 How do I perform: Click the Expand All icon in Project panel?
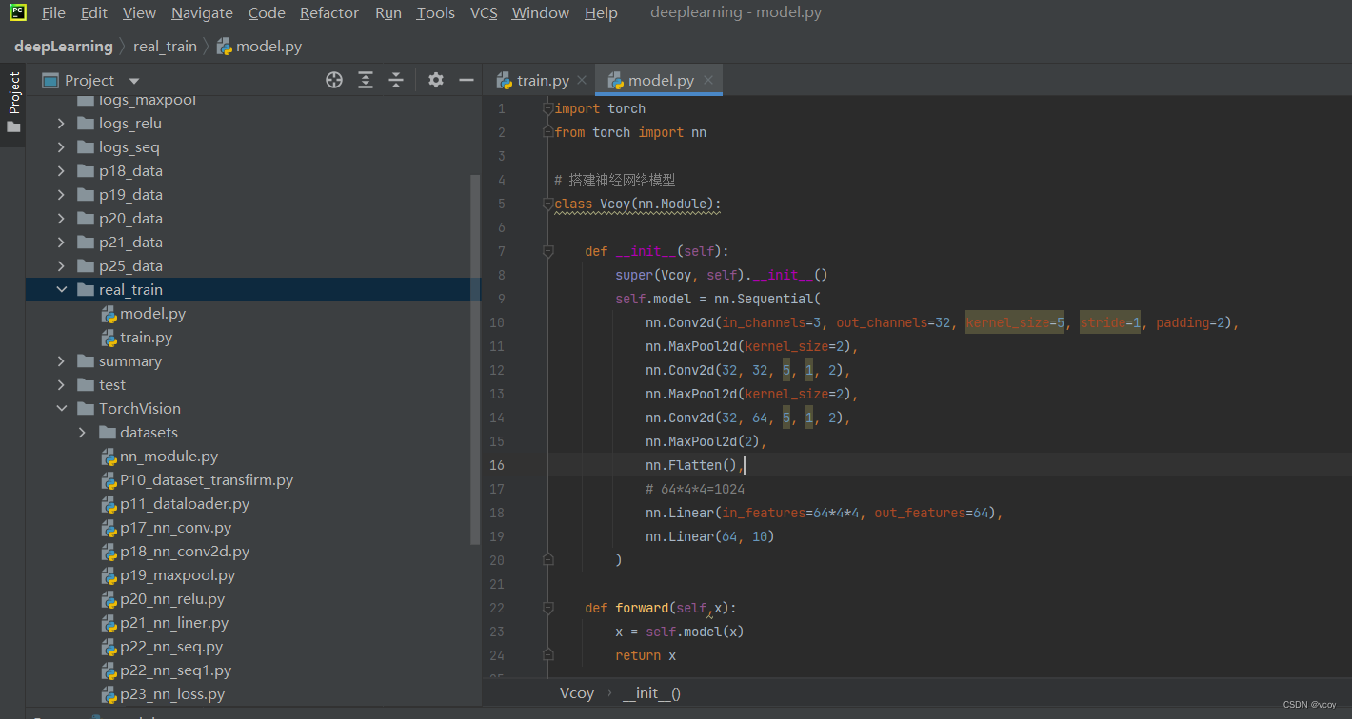(x=366, y=80)
